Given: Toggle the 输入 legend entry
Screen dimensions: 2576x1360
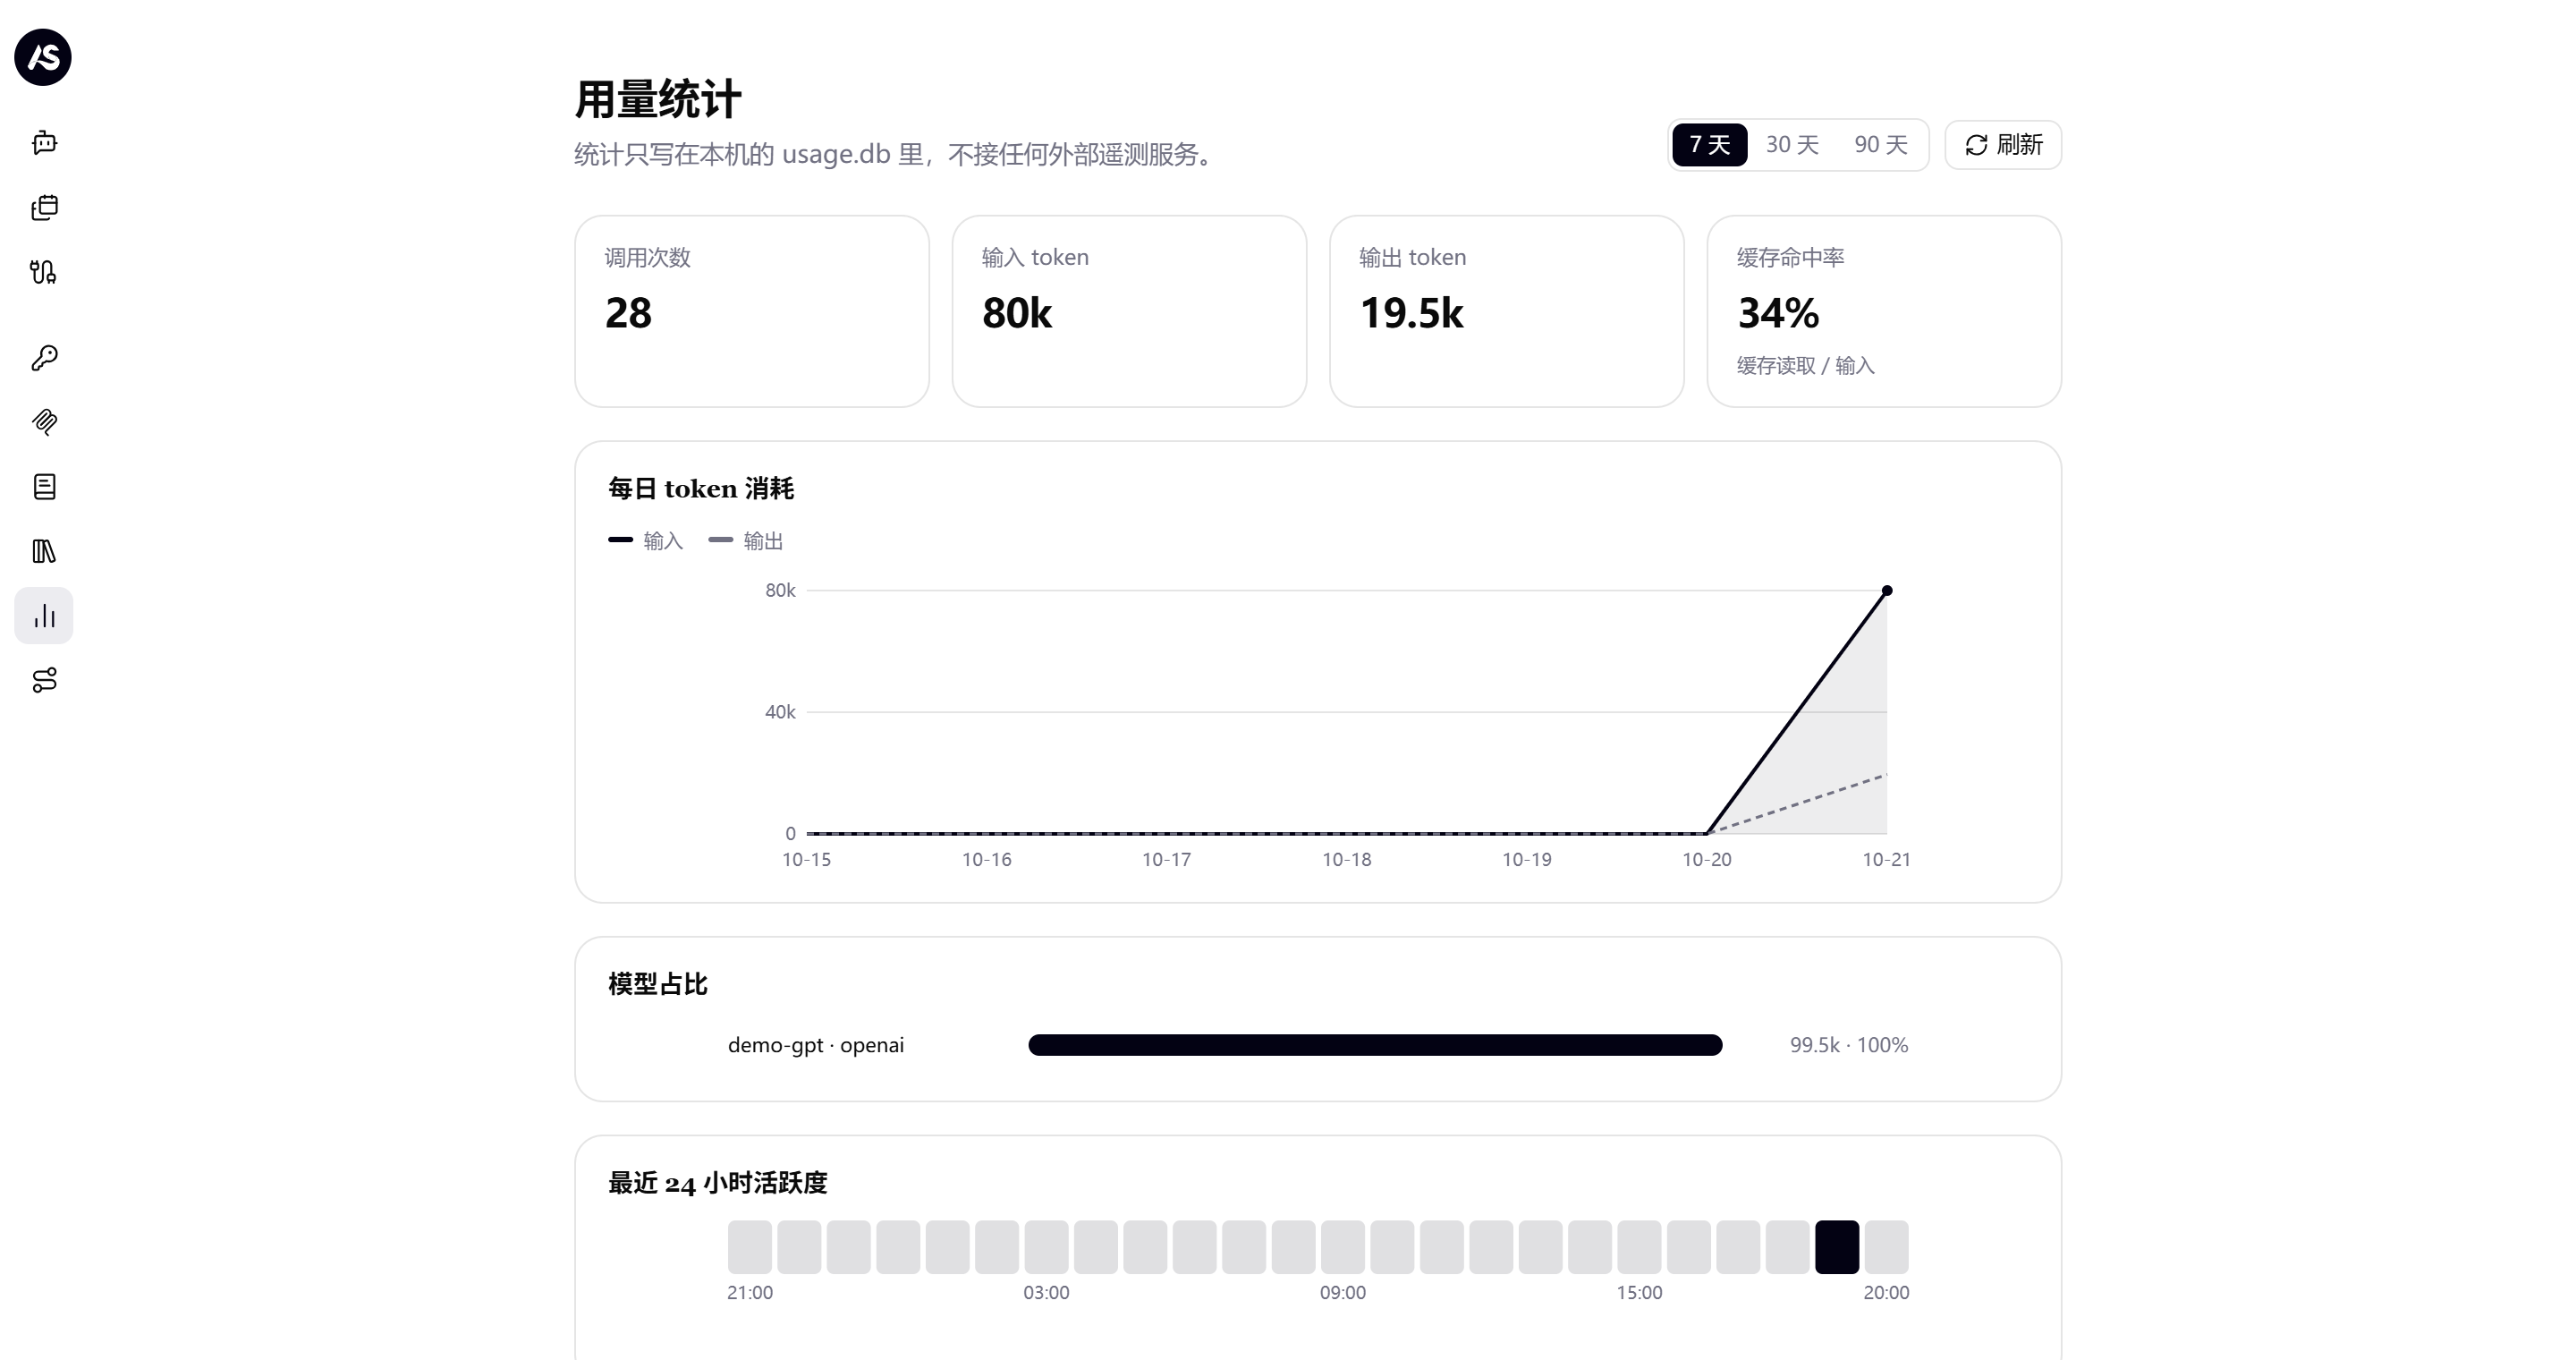Looking at the screenshot, I should (x=646, y=541).
